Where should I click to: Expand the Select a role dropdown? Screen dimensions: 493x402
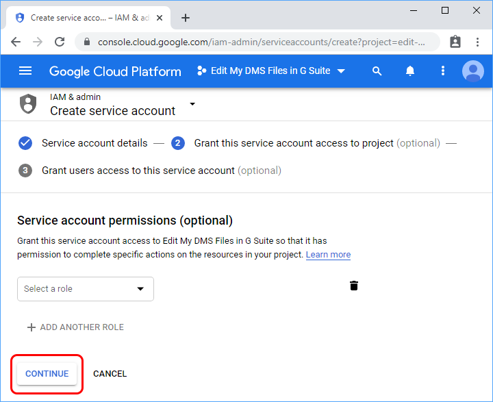pos(86,289)
